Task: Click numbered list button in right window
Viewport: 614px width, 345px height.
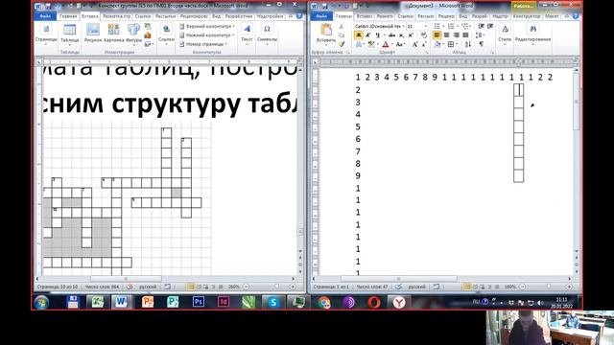Action: (x=451, y=26)
